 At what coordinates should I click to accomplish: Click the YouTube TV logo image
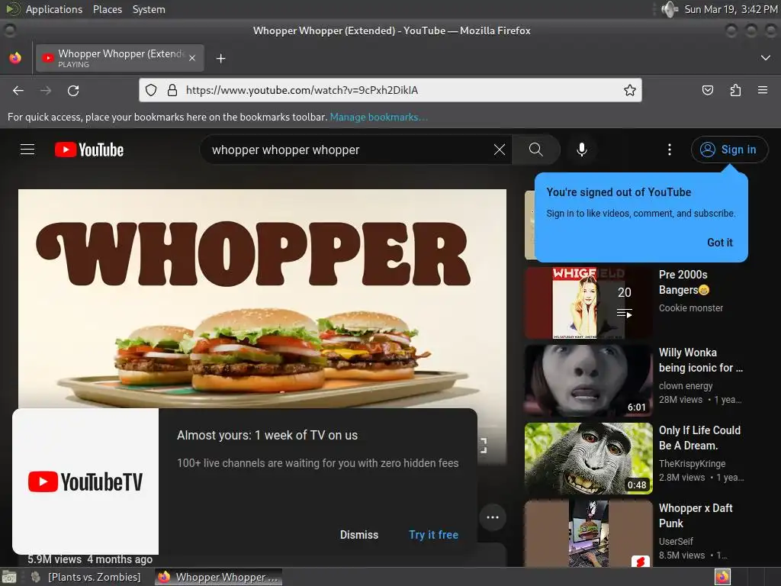pos(85,481)
